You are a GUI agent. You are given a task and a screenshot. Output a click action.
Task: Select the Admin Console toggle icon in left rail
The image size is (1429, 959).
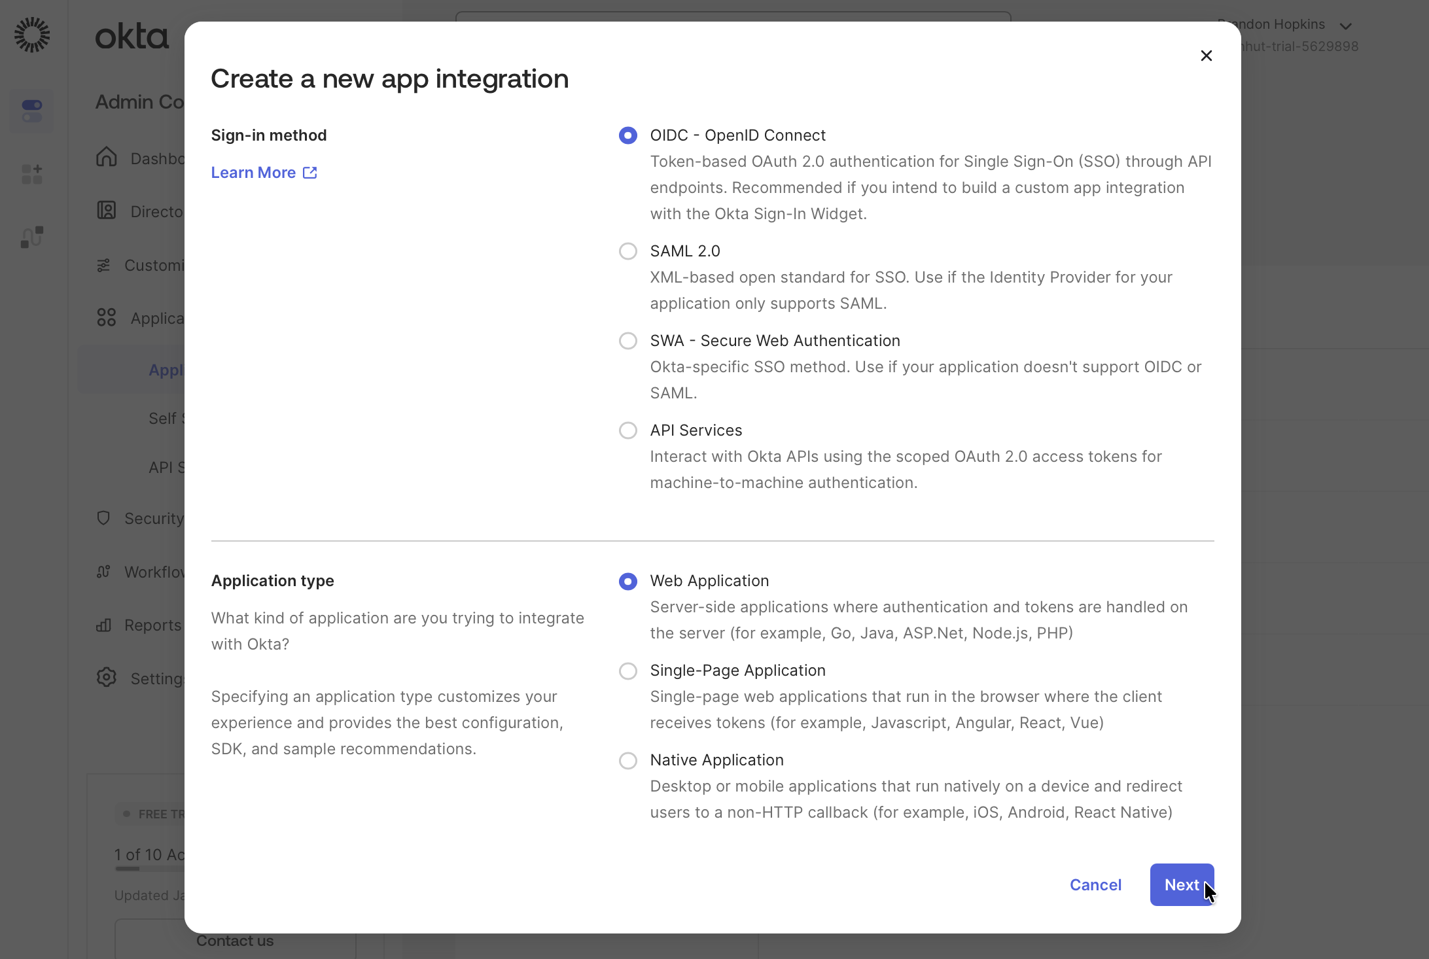[31, 111]
